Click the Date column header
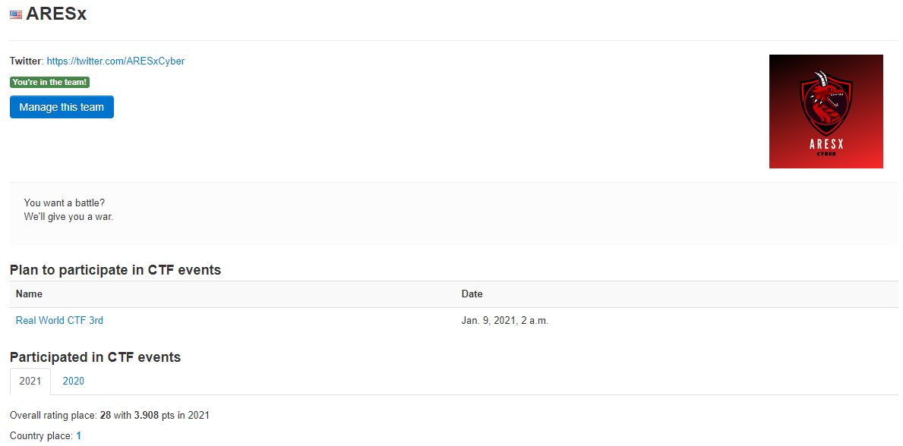The width and height of the screenshot is (903, 446). click(472, 294)
